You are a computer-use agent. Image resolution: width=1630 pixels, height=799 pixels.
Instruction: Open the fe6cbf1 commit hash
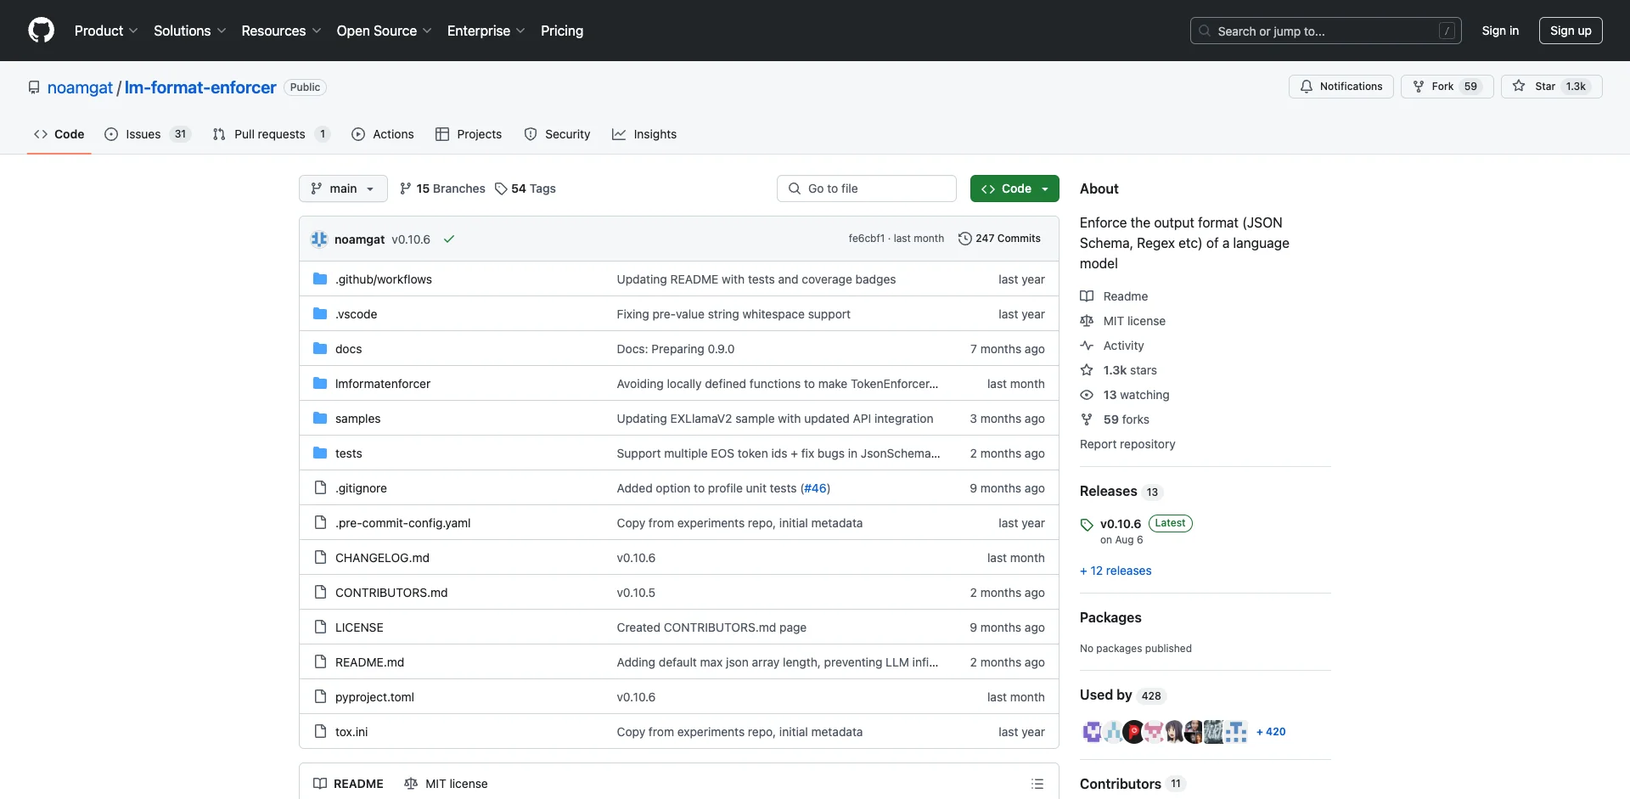coord(866,239)
